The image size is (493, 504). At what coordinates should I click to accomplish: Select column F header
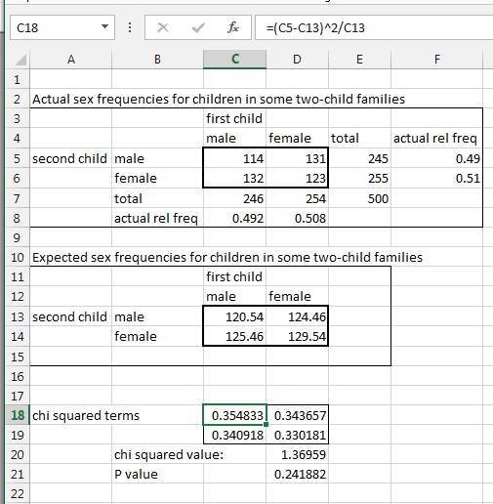(437, 60)
